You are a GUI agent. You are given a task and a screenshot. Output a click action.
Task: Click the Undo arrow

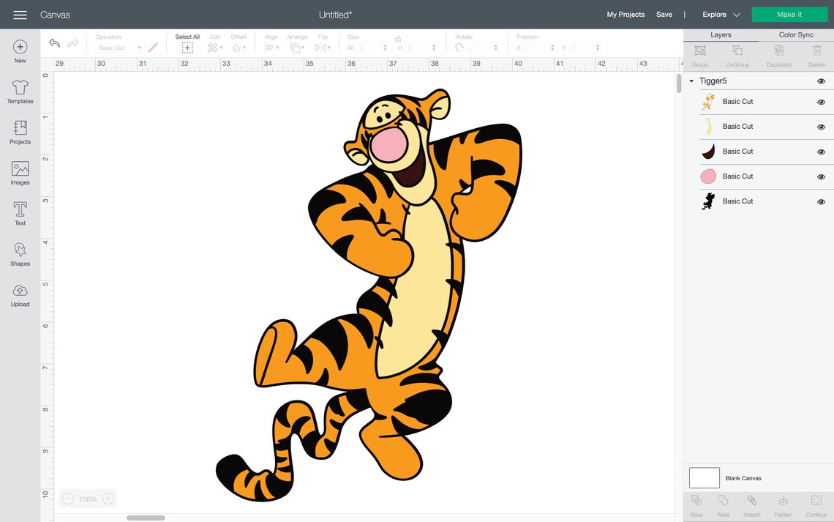[x=53, y=42]
